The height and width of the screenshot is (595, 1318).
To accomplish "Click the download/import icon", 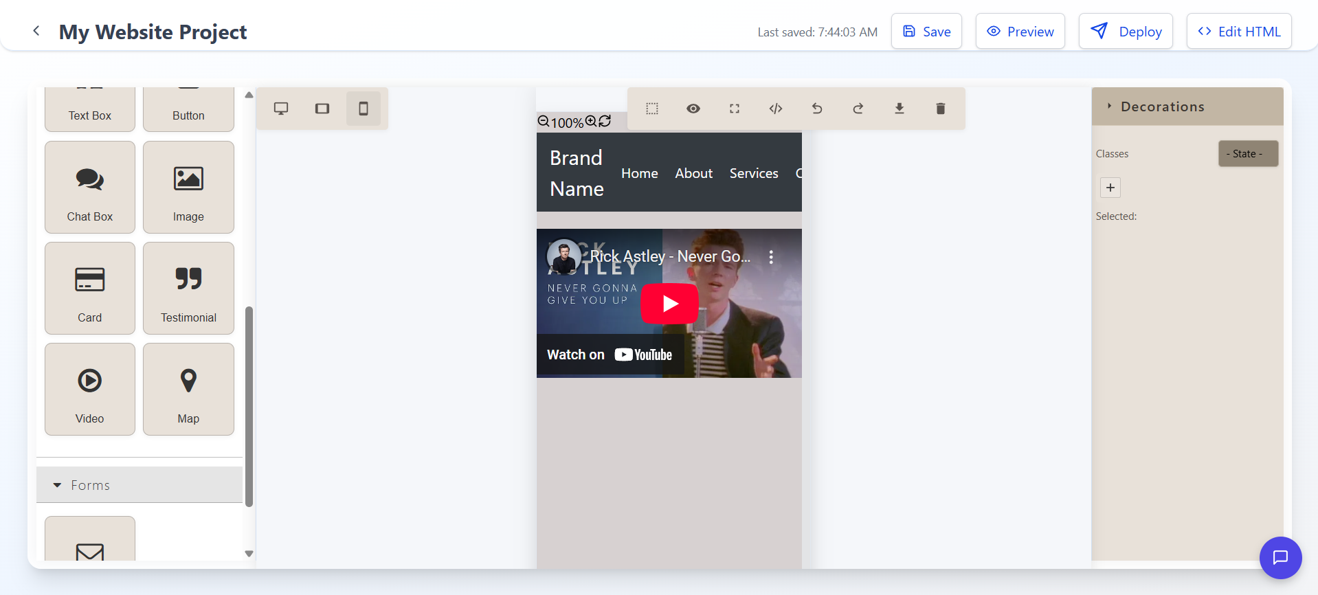I will pos(900,109).
